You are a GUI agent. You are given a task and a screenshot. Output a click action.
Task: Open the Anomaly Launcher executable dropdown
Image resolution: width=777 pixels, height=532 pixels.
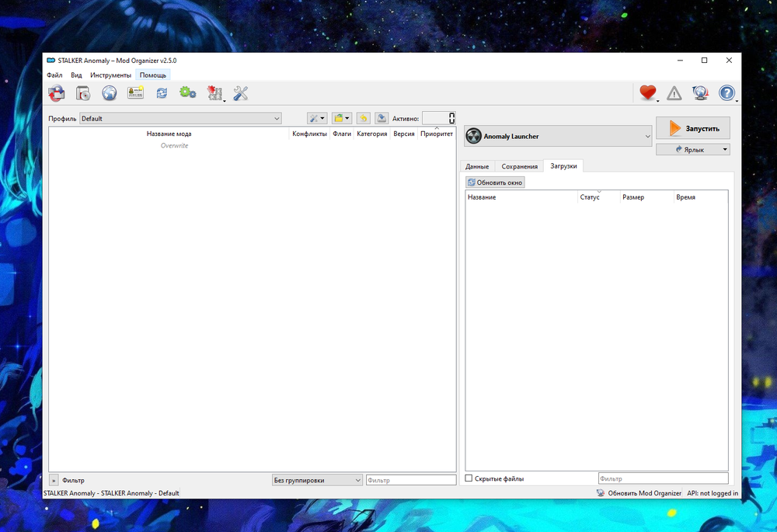coord(558,136)
